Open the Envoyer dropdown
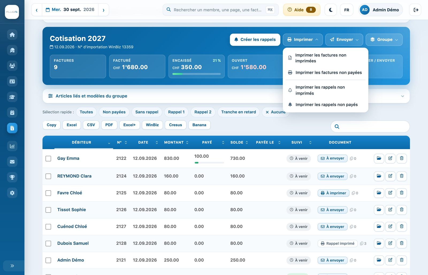The height and width of the screenshot is (275, 428). [x=344, y=40]
